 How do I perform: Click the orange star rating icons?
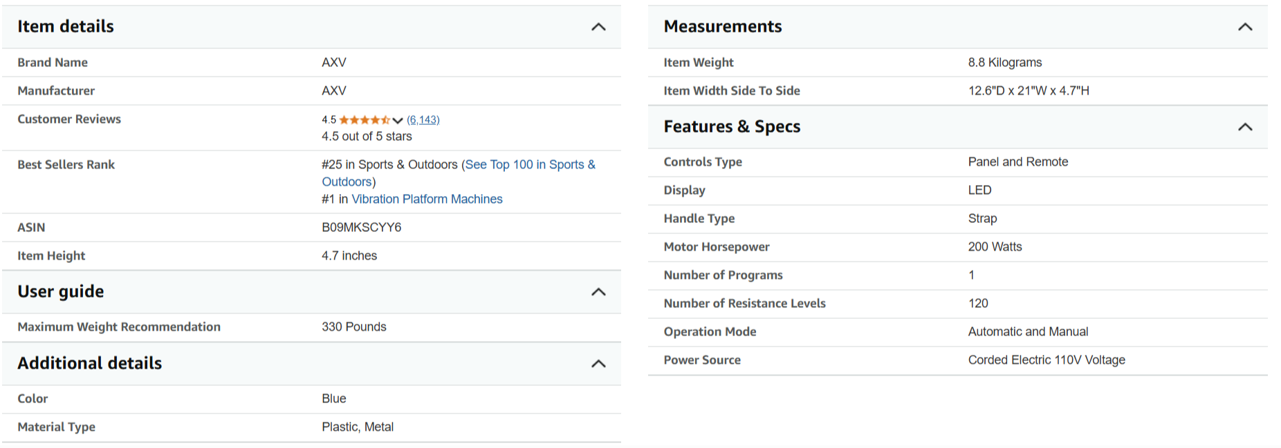pyautogui.click(x=365, y=120)
